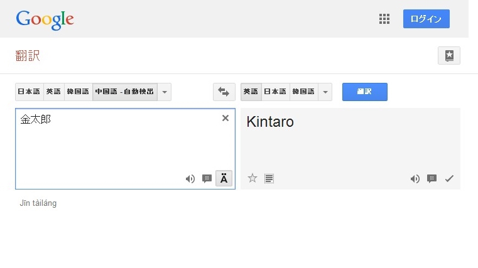The height and width of the screenshot is (268, 478).
Task: Play audio of translation Kintaro
Action: coord(415,178)
